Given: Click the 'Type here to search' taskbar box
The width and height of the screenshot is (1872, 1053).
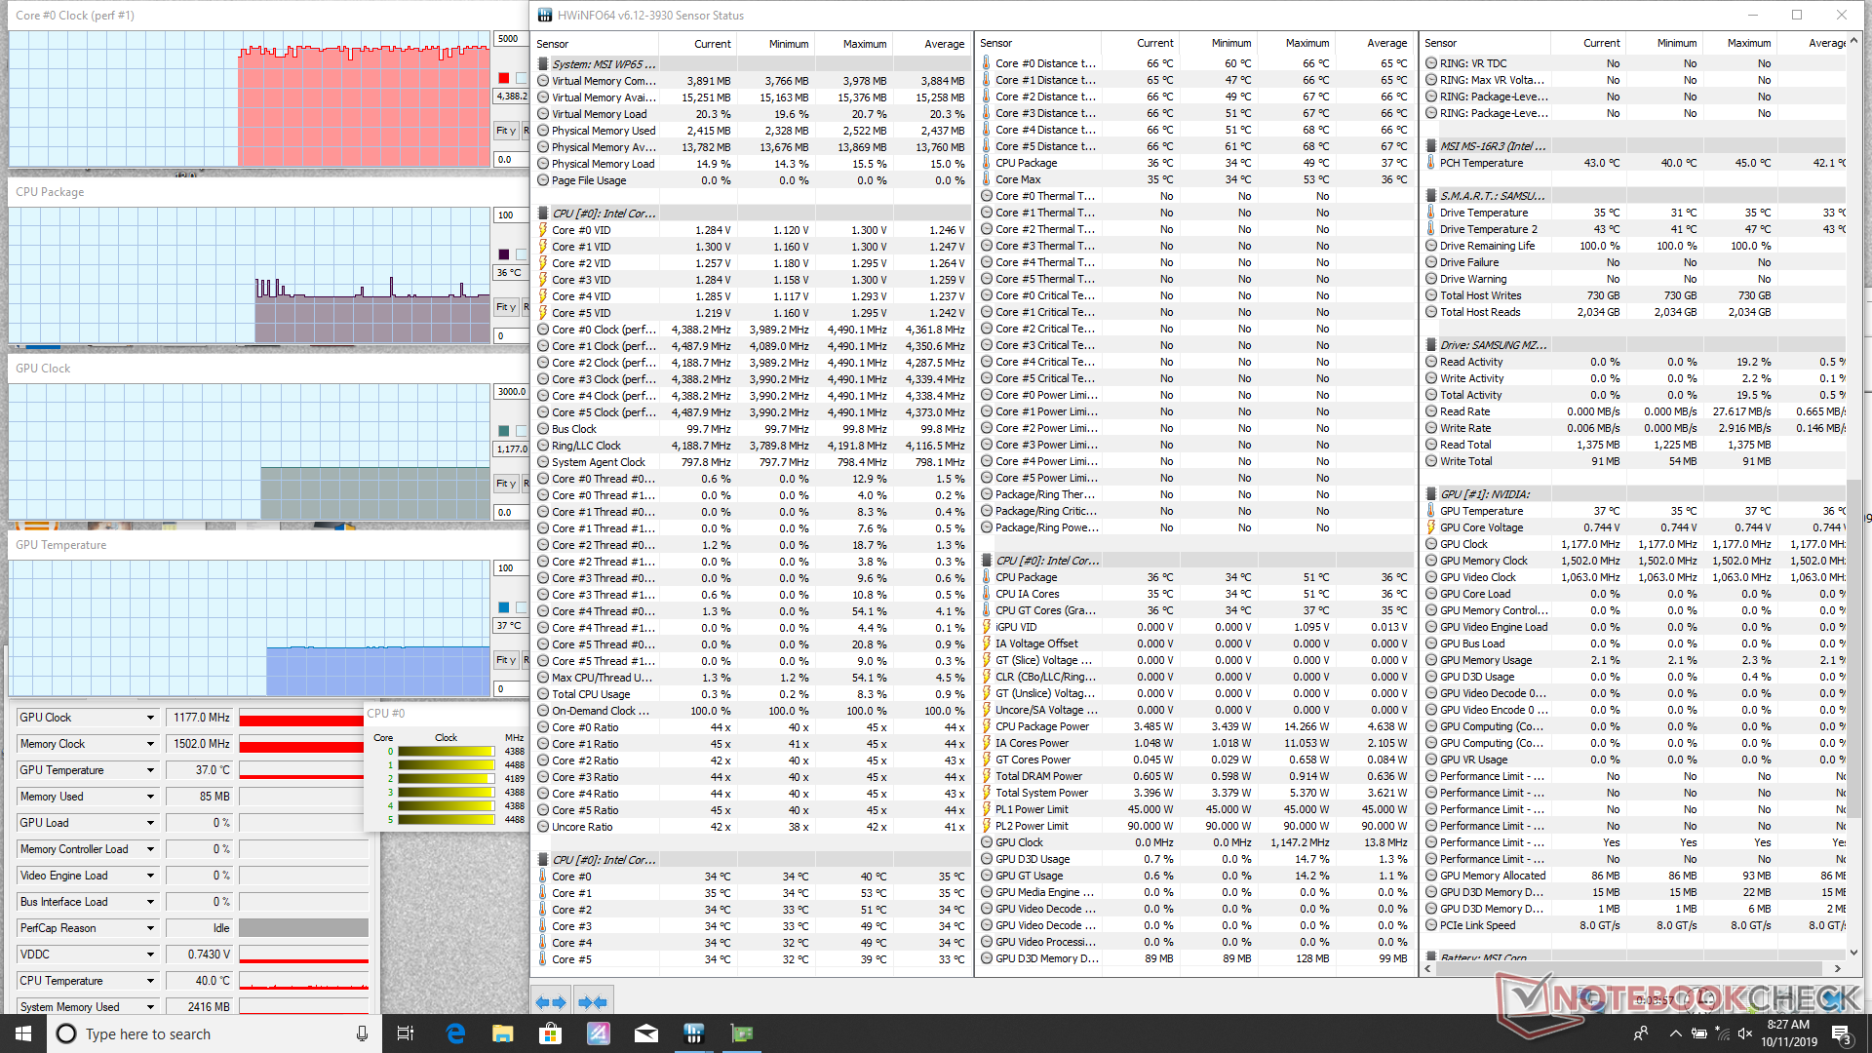Looking at the screenshot, I should point(214,1033).
